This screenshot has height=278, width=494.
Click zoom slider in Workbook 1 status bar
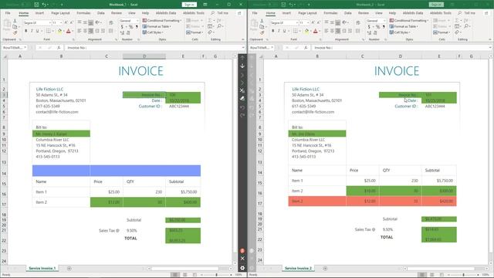[x=216, y=275]
